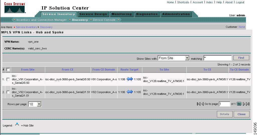Screen dimensions: 257x135
Task: Click the Go page button
Action: (239, 104)
